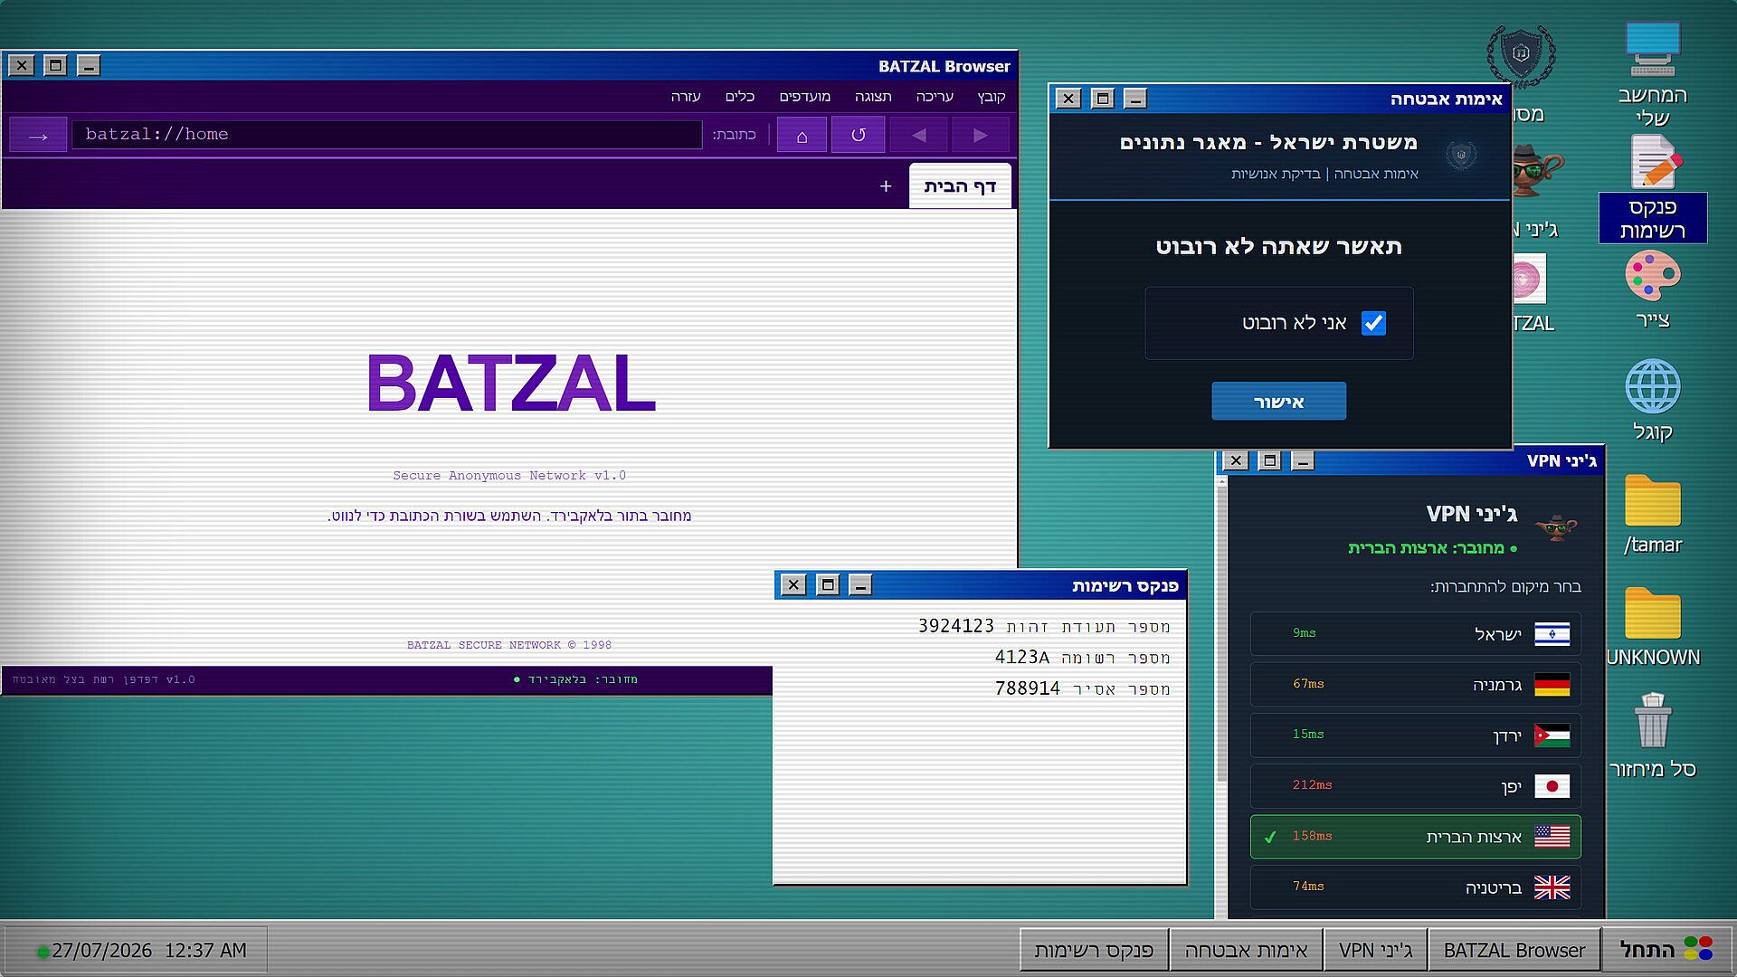Open the notepad desktop icon
The width and height of the screenshot is (1737, 977).
click(1653, 188)
